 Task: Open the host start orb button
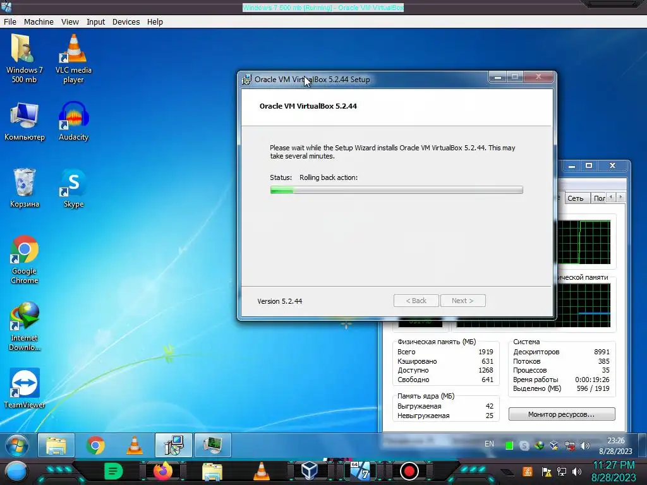pos(16,472)
